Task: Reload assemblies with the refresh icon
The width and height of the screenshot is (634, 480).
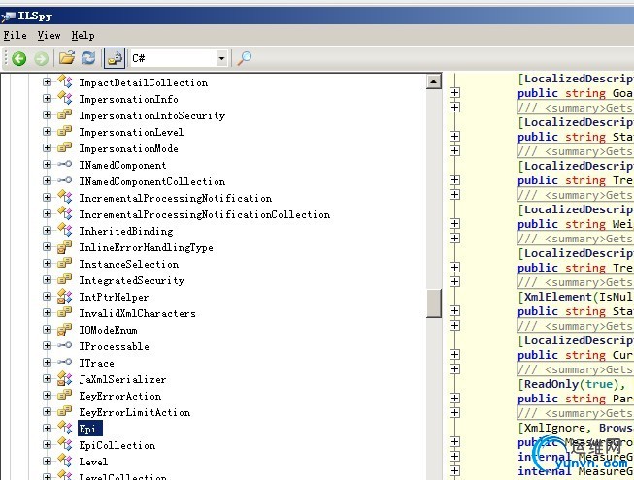Action: click(88, 58)
